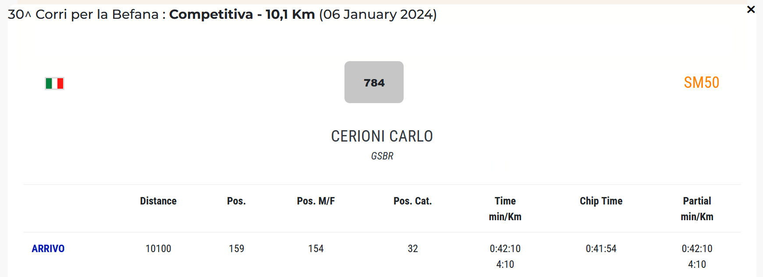
Task: Click the GSBR team name
Action: [x=382, y=156]
